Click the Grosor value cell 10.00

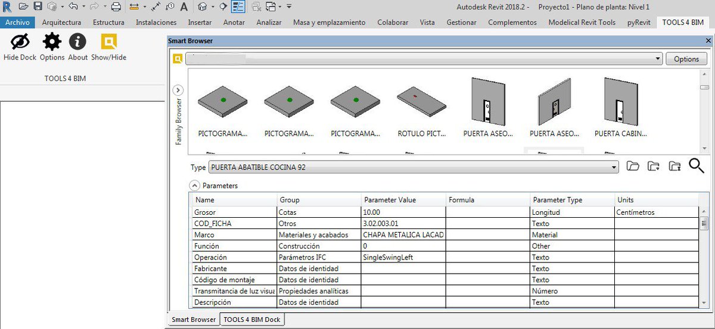(403, 212)
